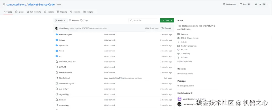Open the Pull requests tab

[34, 12]
